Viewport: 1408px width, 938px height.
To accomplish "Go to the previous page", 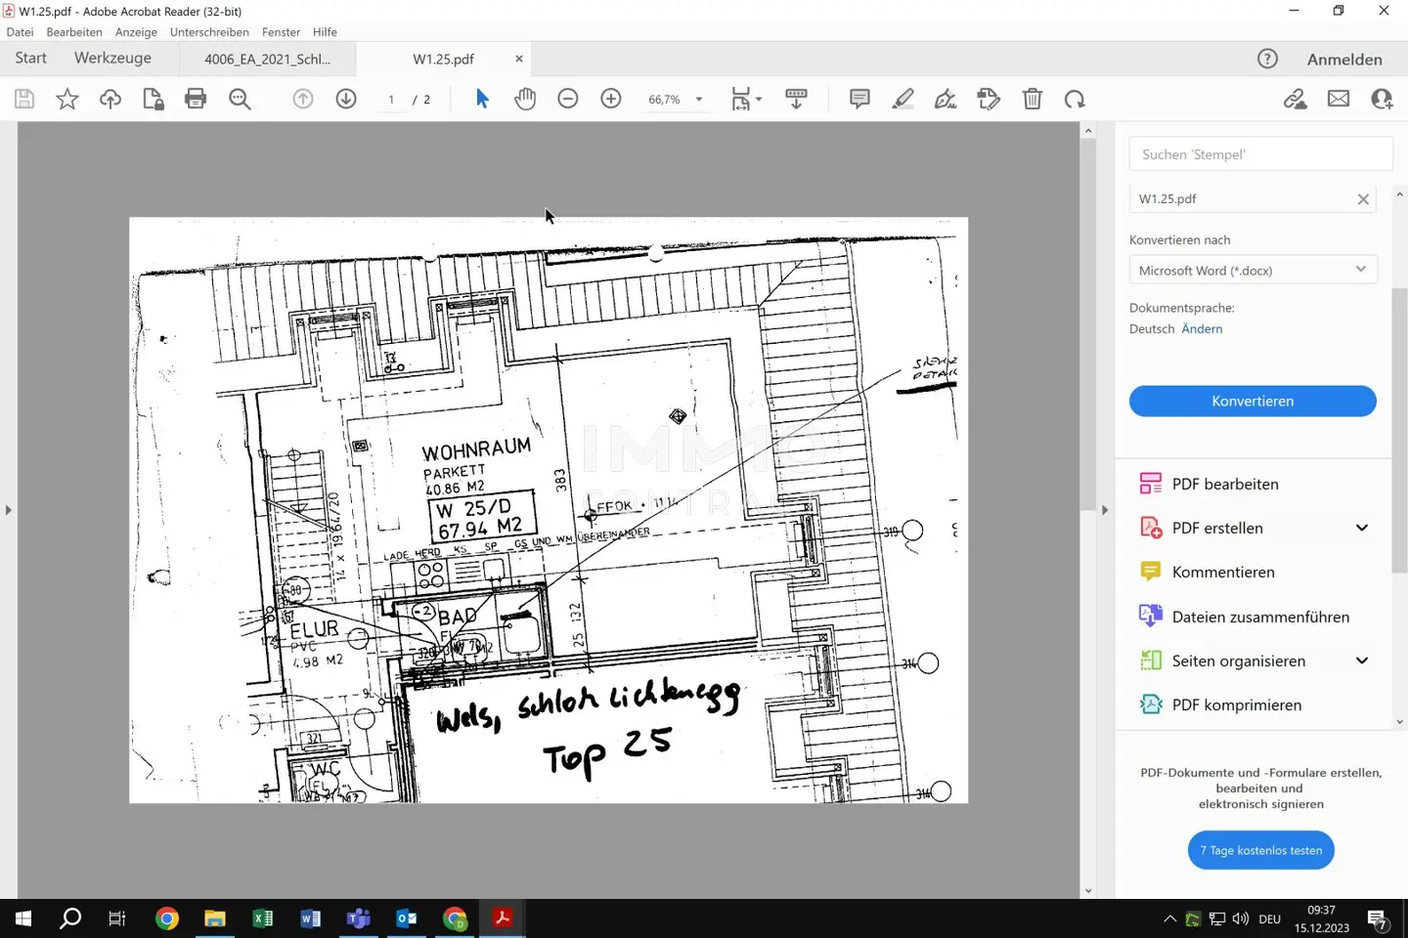I will (x=303, y=99).
